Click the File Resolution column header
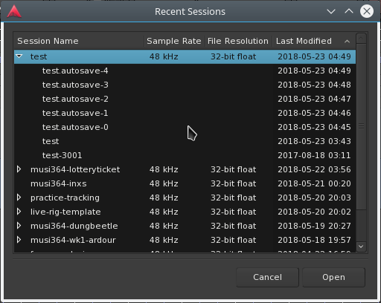Viewport: 381px width, 303px height. (x=238, y=41)
